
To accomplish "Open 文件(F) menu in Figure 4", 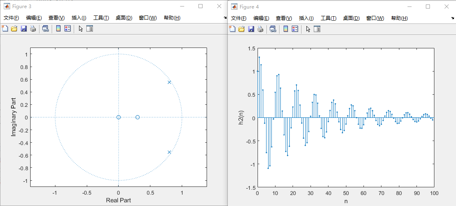I will [x=239, y=18].
